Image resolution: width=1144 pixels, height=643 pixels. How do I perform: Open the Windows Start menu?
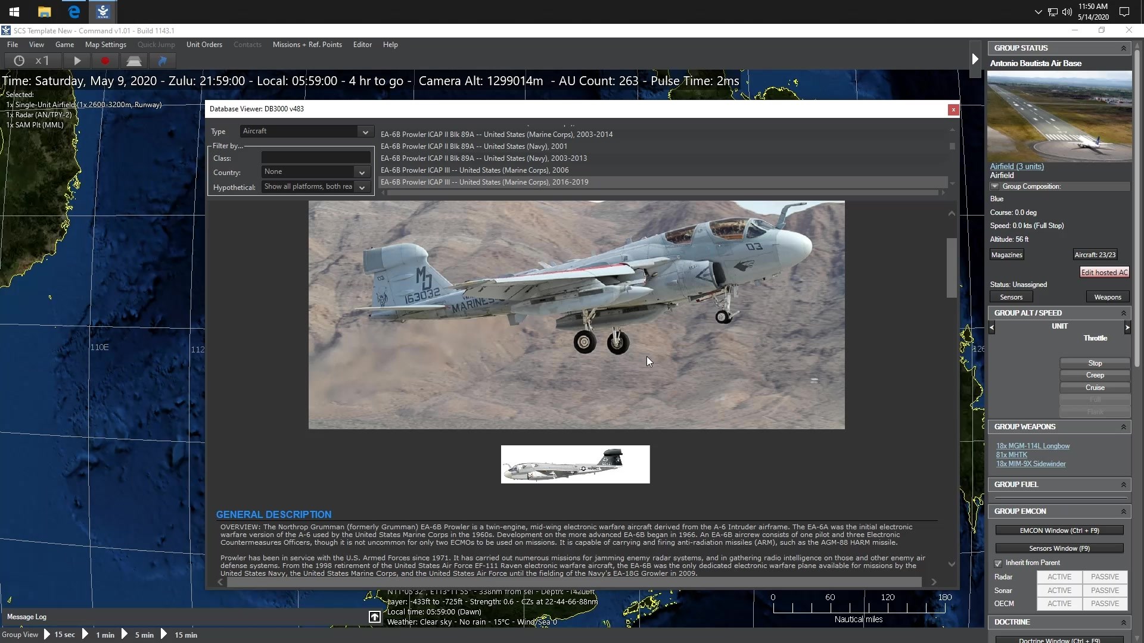pyautogui.click(x=14, y=11)
